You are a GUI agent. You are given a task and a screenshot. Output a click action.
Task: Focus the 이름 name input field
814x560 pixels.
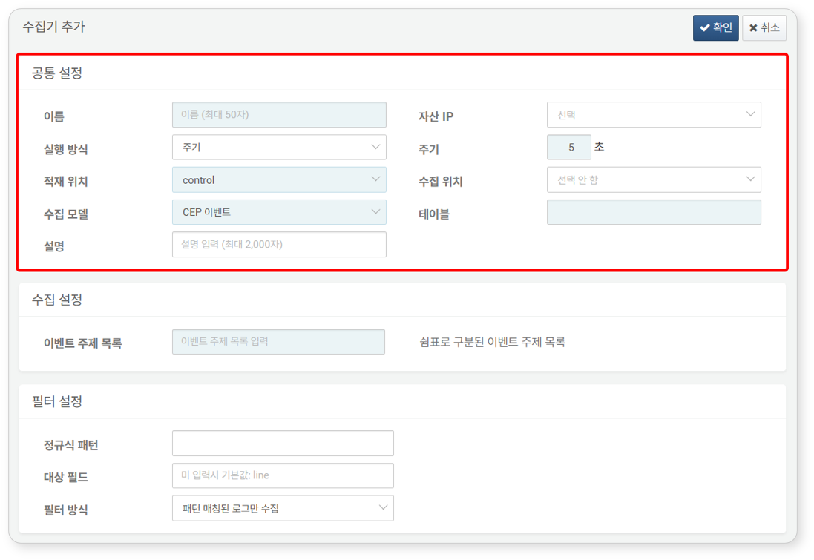[279, 115]
